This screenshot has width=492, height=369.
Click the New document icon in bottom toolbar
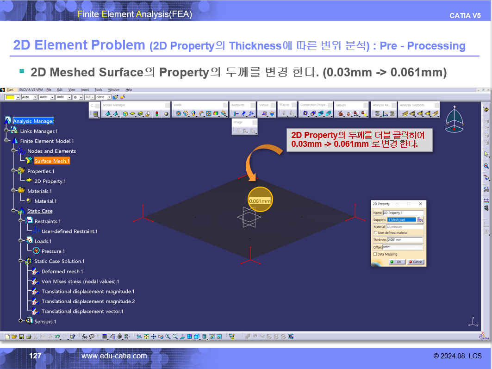pyautogui.click(x=7, y=337)
